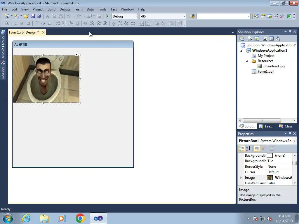Click the Align Middles layout icon

pos(43,23)
